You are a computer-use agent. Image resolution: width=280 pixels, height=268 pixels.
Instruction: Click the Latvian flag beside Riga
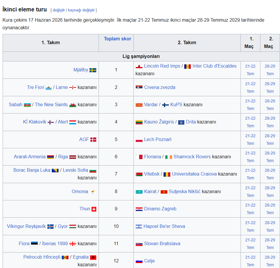coord(73,157)
